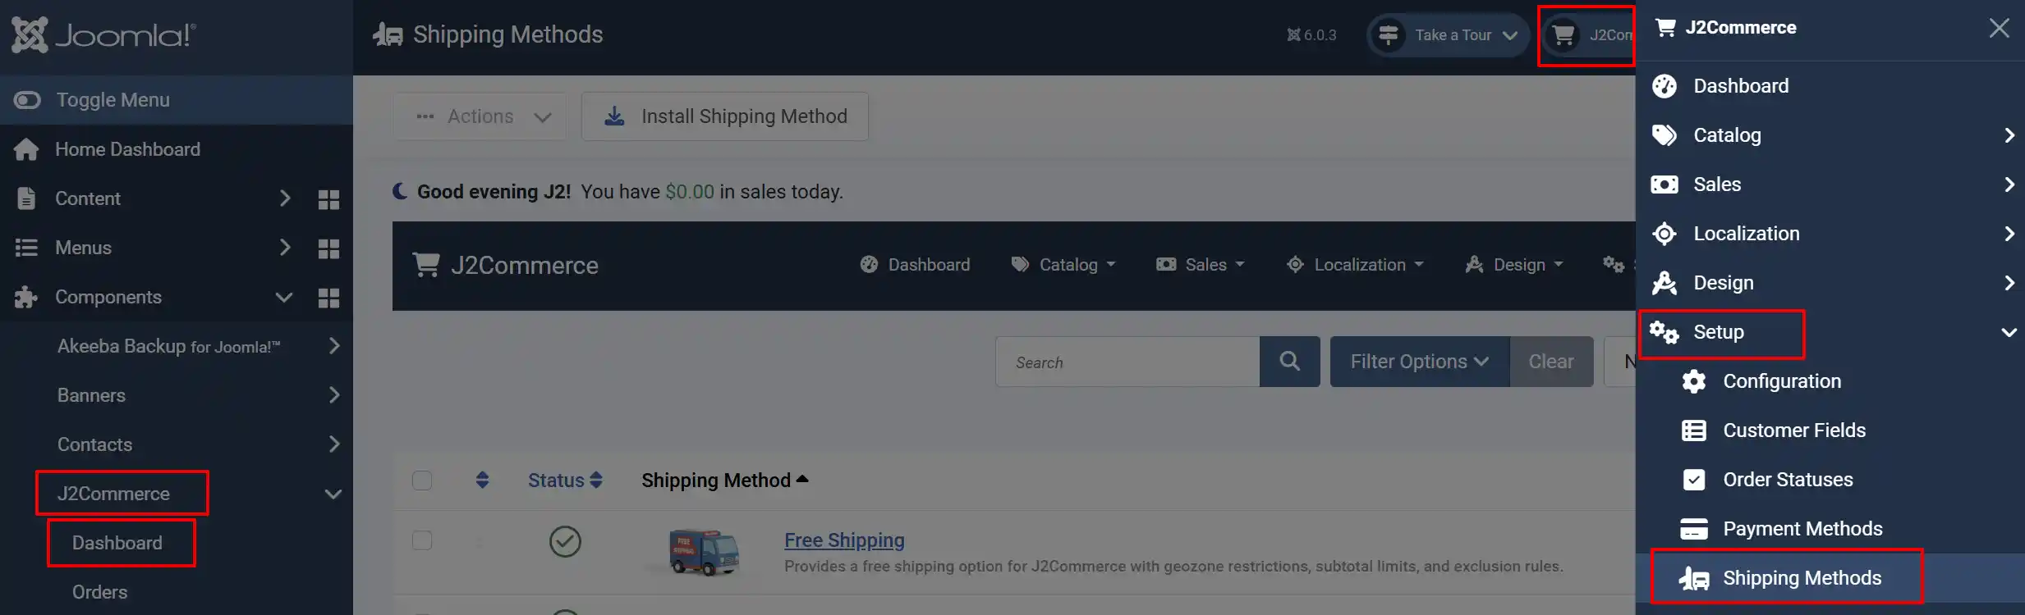Open the Actions dropdown
Viewport: 2025px width, 615px height.
point(480,116)
